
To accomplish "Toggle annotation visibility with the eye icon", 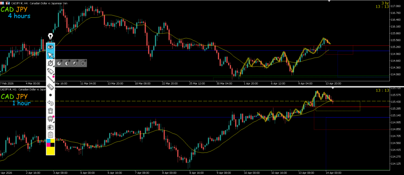I will pyautogui.click(x=50, y=46).
